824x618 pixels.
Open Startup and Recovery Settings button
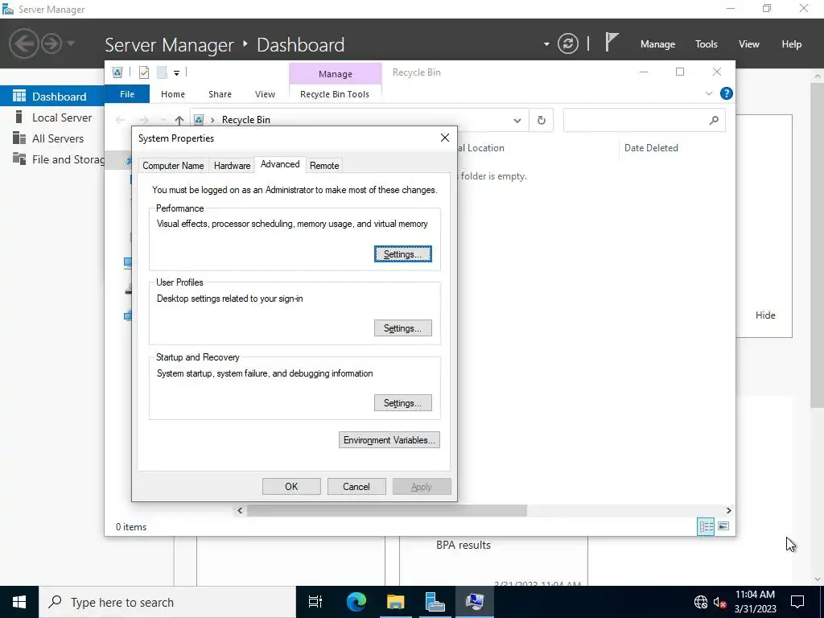(403, 403)
